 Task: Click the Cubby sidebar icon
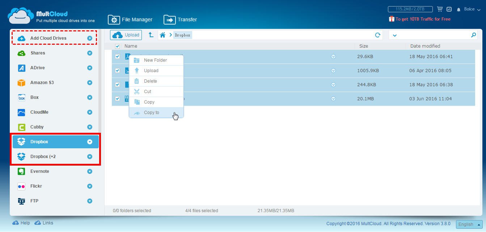[21, 127]
